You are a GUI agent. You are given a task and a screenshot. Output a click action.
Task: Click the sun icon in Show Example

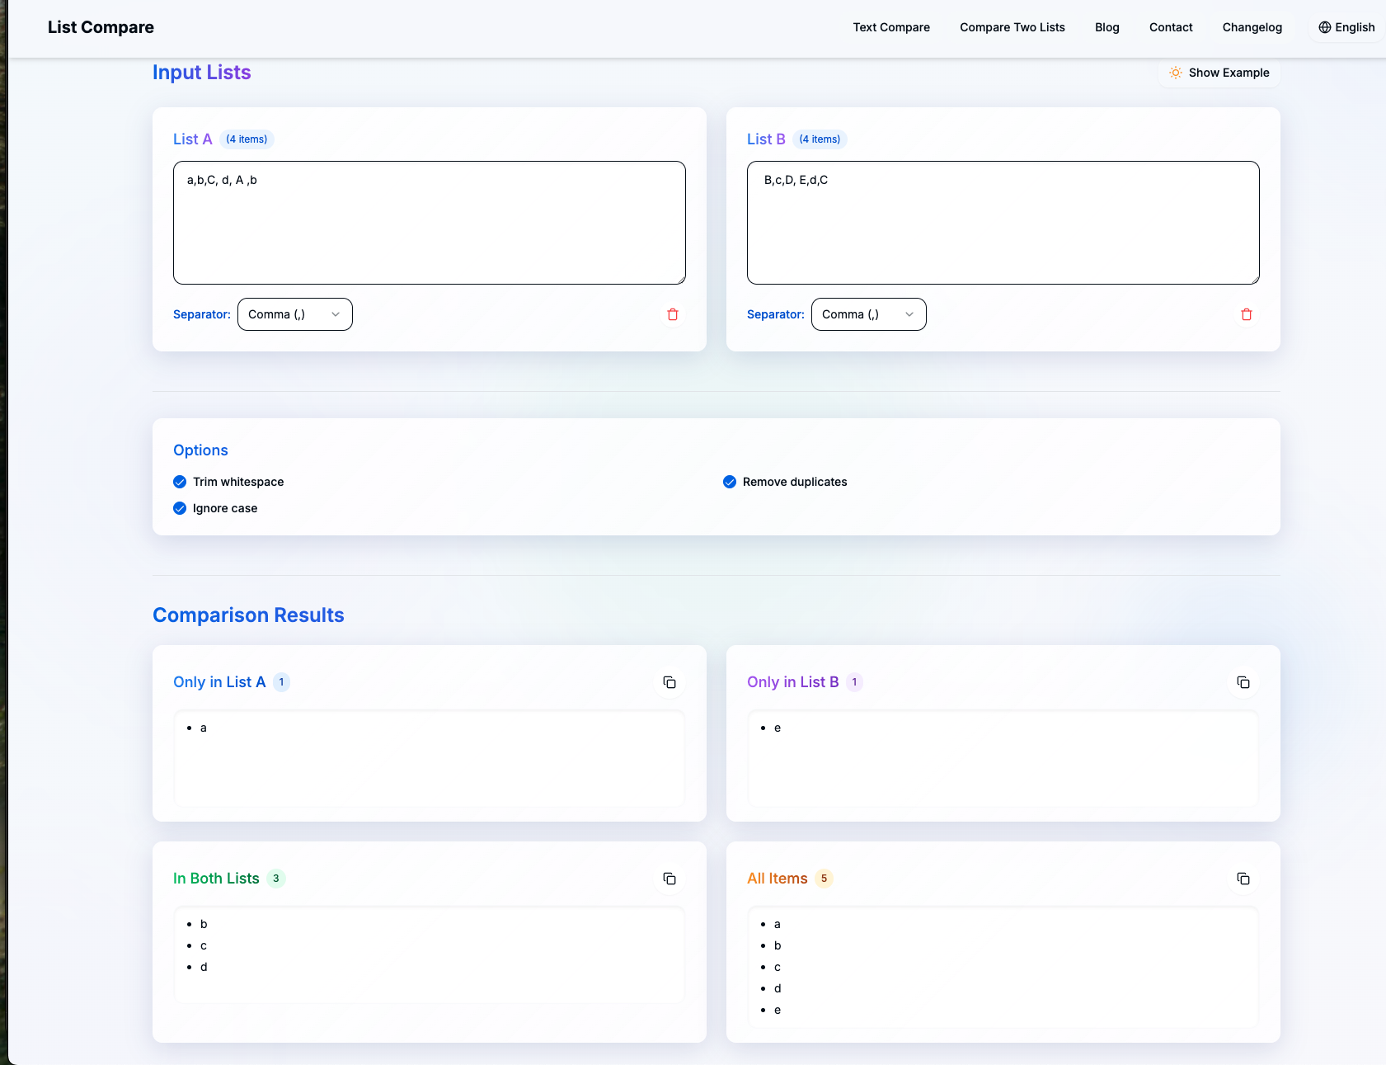click(1175, 73)
